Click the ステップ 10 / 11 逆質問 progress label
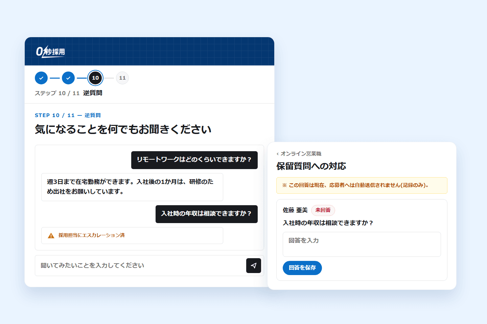Viewport: 487px width, 324px height. [x=68, y=93]
